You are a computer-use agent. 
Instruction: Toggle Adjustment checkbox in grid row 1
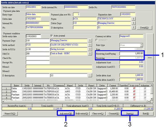tap(145, 88)
